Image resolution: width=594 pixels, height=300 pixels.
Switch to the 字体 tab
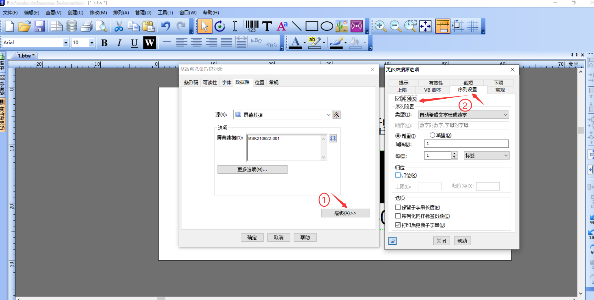(226, 82)
